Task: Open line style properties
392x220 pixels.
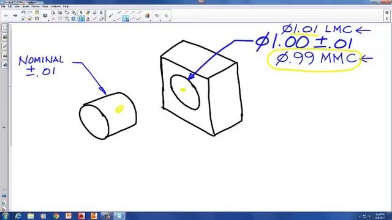Action: click(157, 16)
